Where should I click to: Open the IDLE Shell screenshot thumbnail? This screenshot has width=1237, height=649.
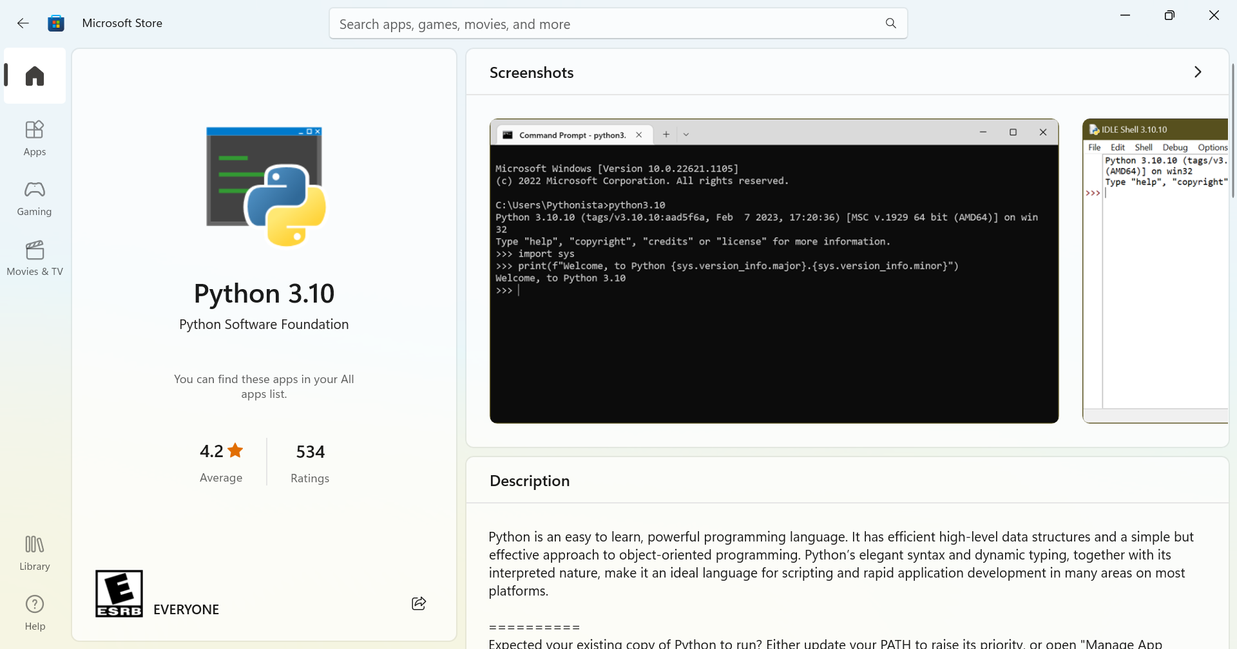pos(1155,270)
